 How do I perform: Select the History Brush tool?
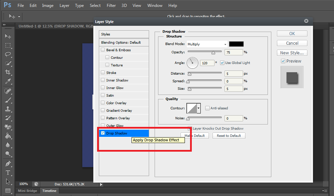pos(8,118)
